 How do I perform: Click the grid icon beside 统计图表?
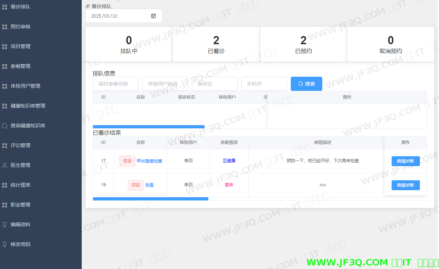pos(5,185)
